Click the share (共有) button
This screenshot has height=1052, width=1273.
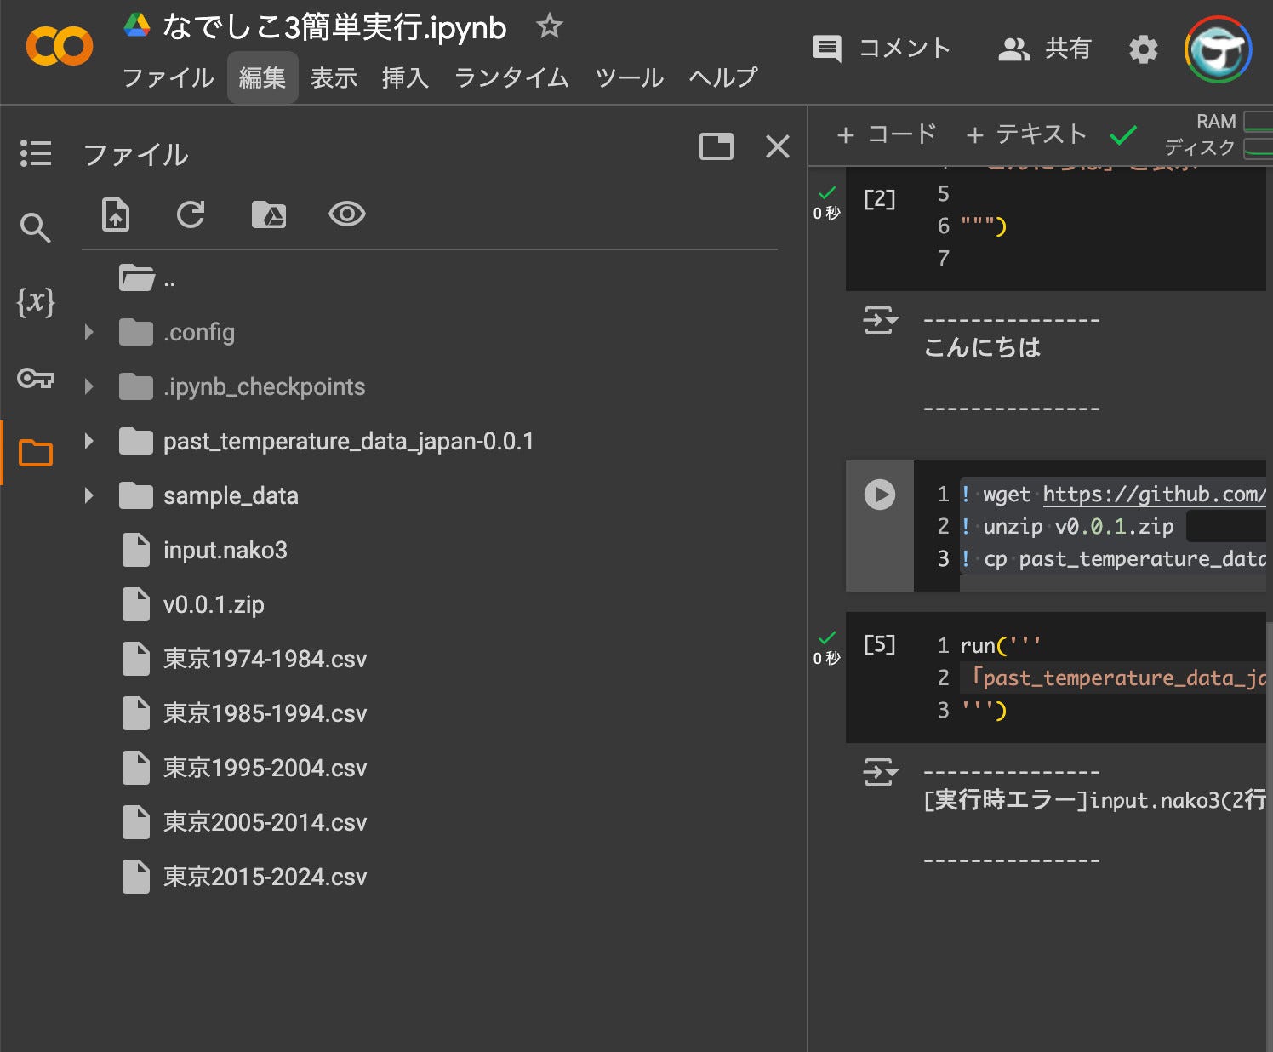1044,49
